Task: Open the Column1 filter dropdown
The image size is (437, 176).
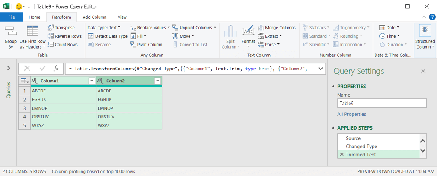Action: point(91,81)
